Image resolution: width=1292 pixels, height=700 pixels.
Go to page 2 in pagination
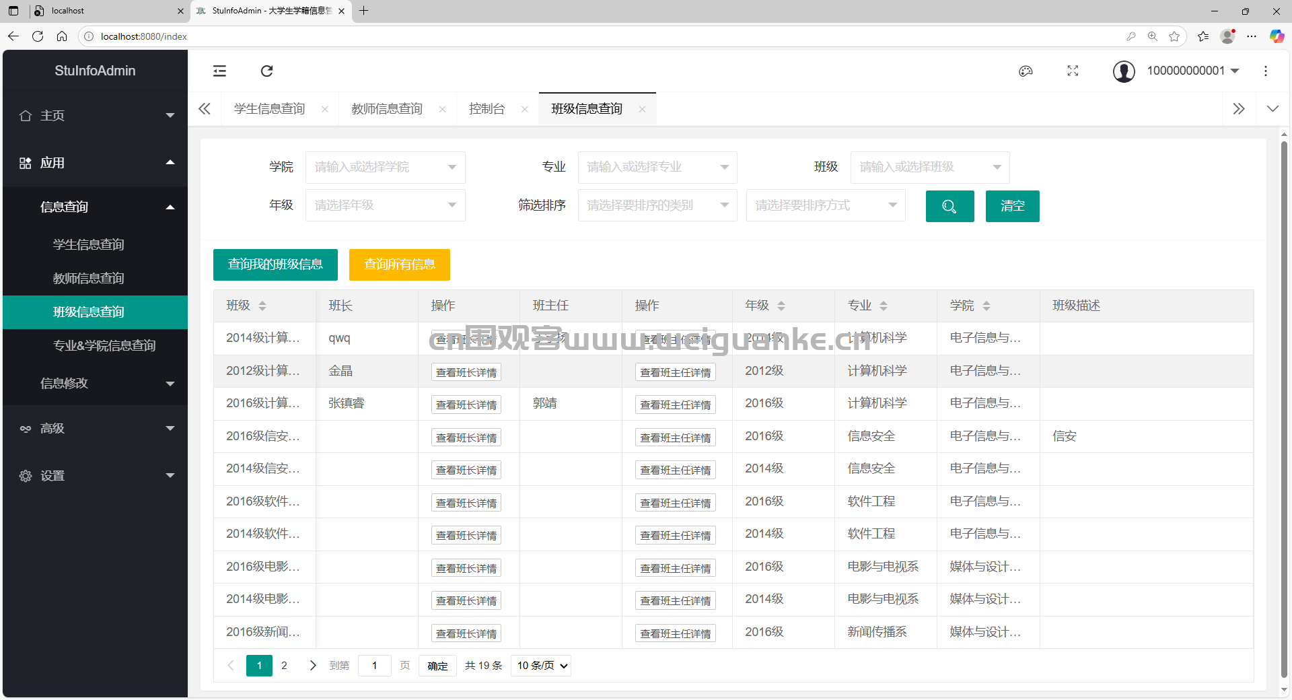click(x=284, y=665)
